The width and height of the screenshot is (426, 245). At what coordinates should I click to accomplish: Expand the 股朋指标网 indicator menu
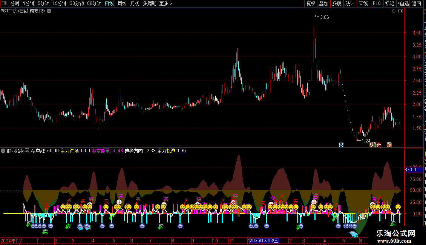(3, 151)
